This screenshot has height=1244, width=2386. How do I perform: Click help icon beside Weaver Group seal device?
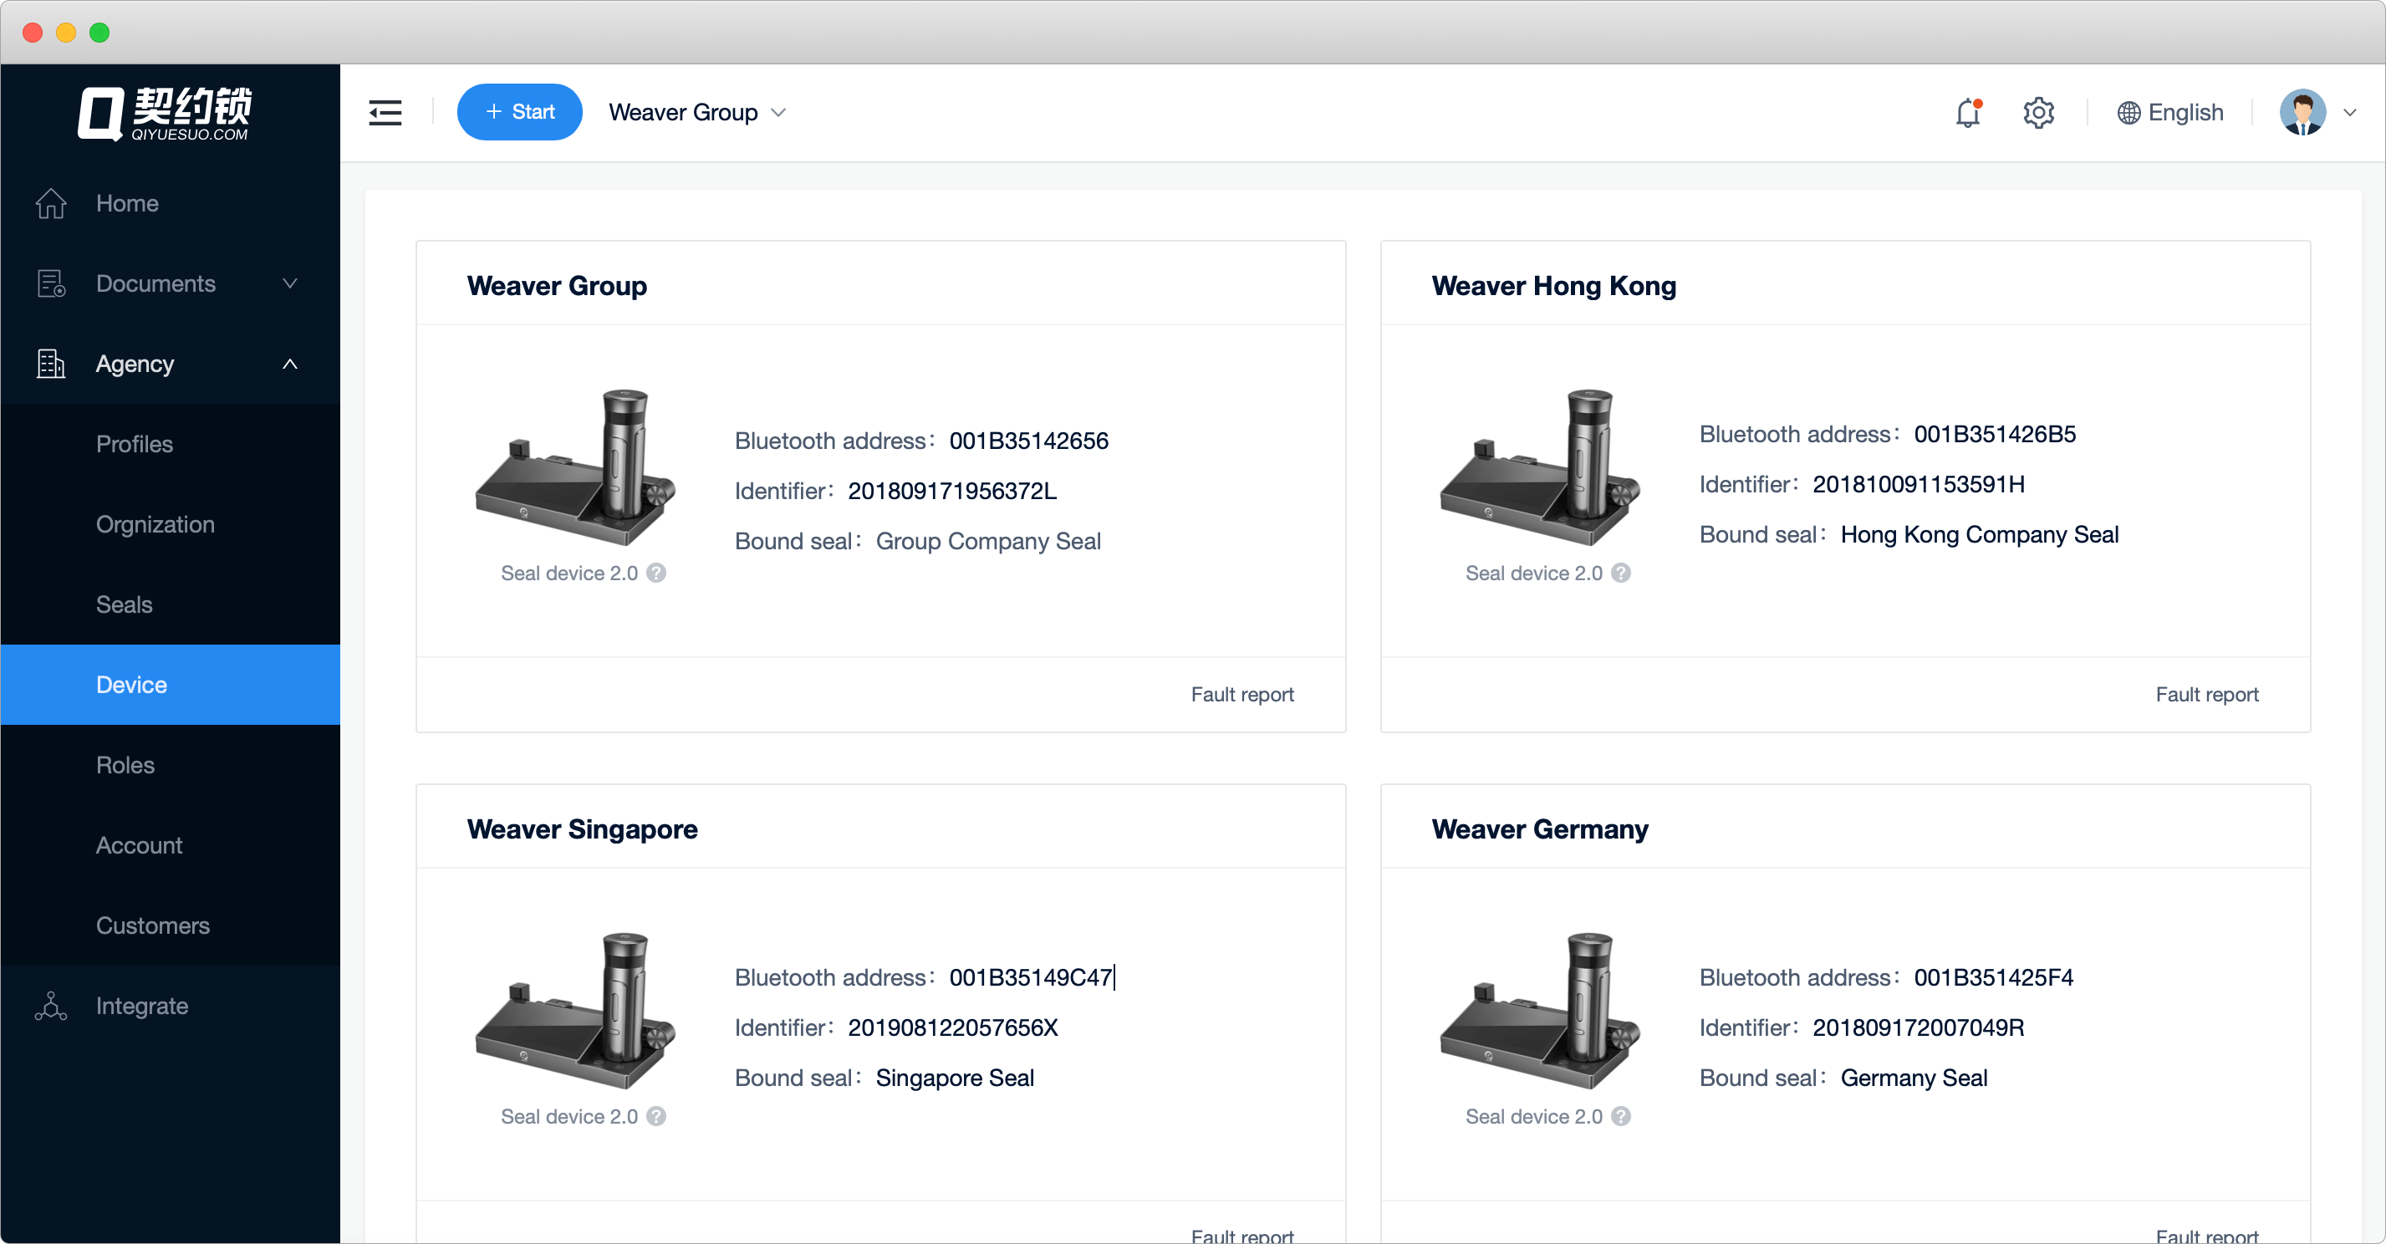(657, 574)
